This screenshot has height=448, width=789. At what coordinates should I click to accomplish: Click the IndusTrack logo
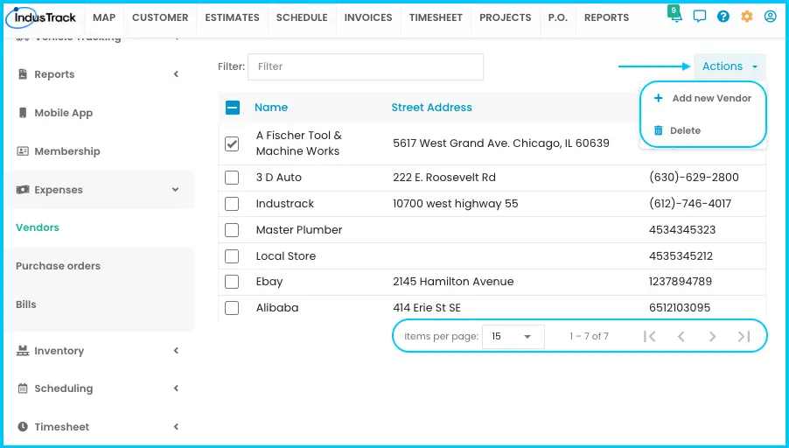[x=41, y=17]
